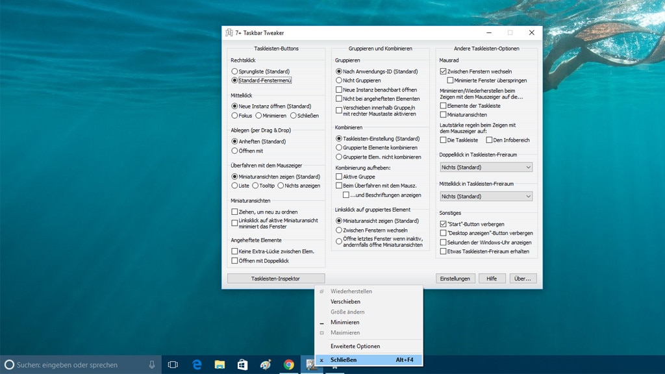Open 'Mittelklick in Taskleisten-Freiraum' dropdown

(486, 196)
